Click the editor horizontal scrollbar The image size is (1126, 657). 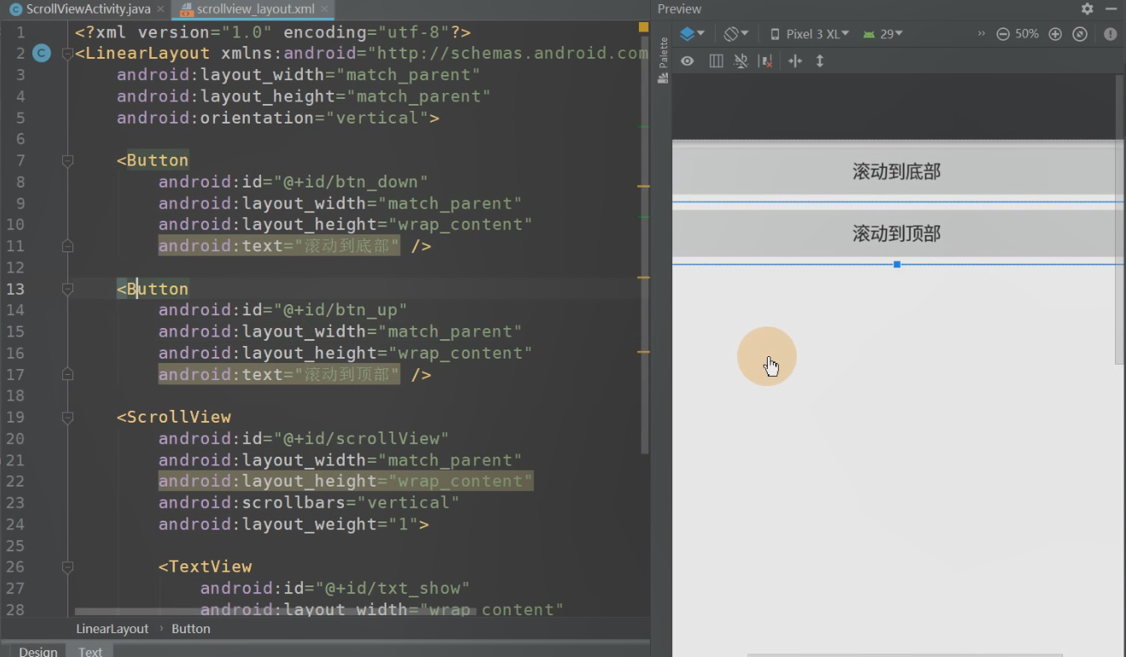(x=276, y=611)
